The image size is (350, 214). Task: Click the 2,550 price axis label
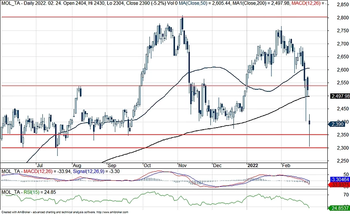click(x=343, y=83)
